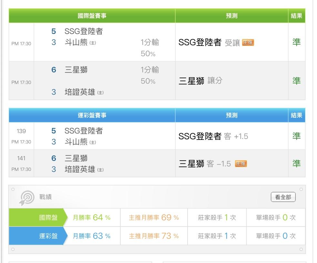Click the 結果 header in the blue table
317x263 pixels.
(297, 115)
